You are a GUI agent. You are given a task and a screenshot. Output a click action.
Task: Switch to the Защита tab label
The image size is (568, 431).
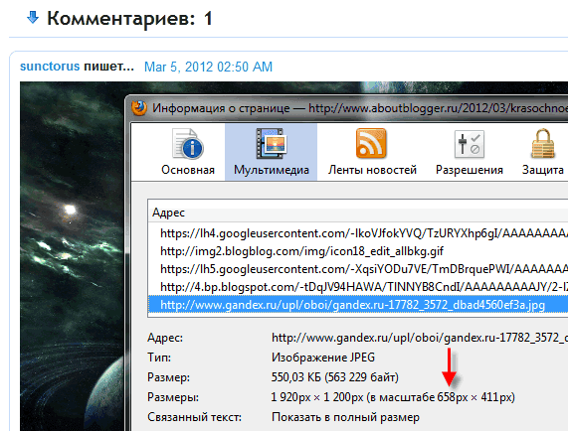[543, 170]
